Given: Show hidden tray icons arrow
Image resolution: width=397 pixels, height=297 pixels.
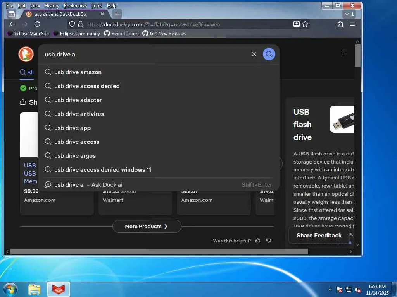Looking at the screenshot, I should tap(330, 290).
